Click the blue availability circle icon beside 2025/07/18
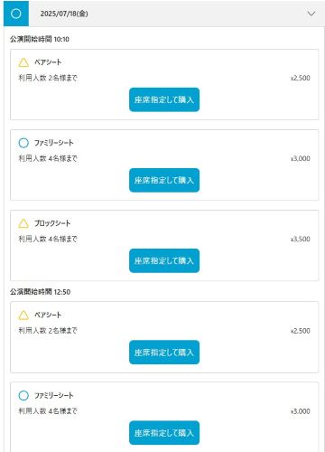 (x=16, y=14)
